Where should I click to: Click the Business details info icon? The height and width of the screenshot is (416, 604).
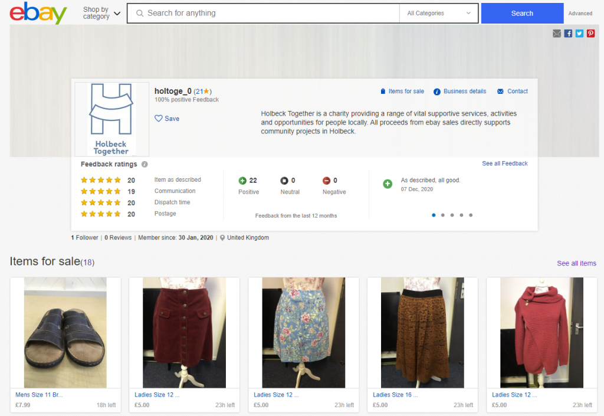pos(437,91)
